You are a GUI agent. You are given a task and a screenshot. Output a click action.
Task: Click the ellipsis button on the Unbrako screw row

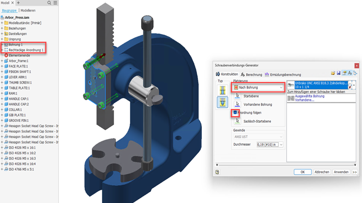point(350,83)
